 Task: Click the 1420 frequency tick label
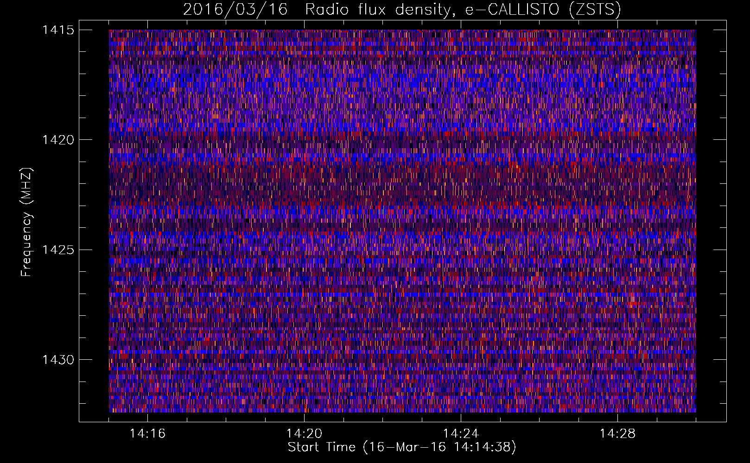[58, 140]
